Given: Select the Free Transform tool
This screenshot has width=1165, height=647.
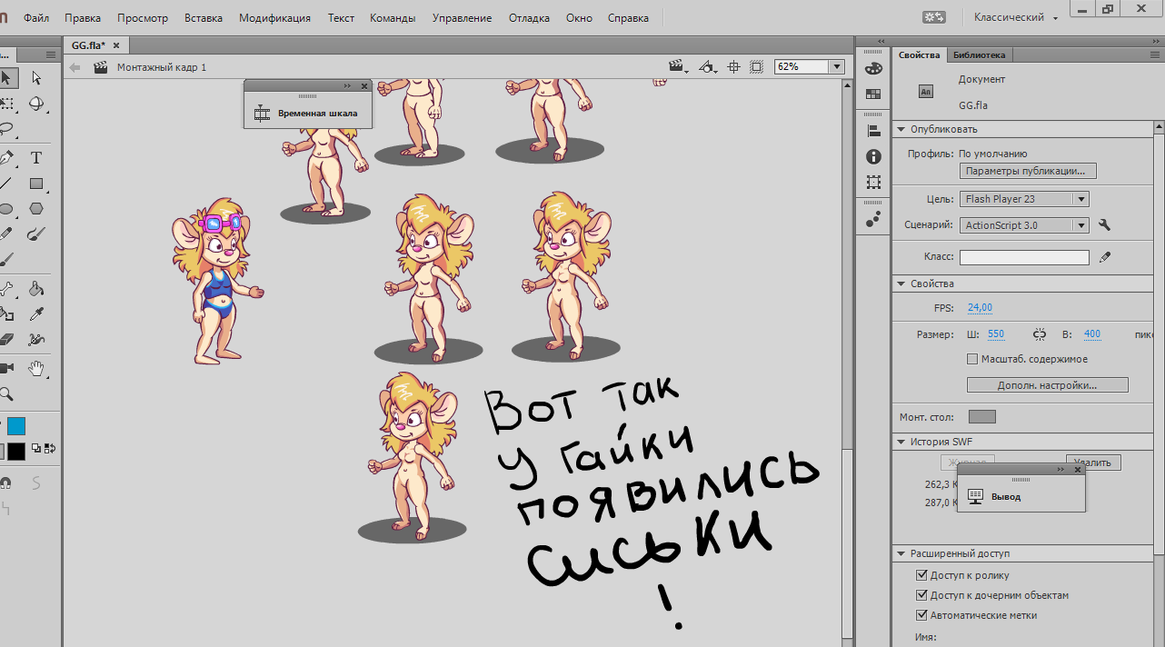Looking at the screenshot, I should (x=5, y=104).
